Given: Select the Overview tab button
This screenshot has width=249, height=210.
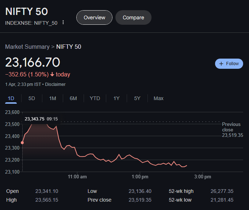Looking at the screenshot, I should pos(94,17).
